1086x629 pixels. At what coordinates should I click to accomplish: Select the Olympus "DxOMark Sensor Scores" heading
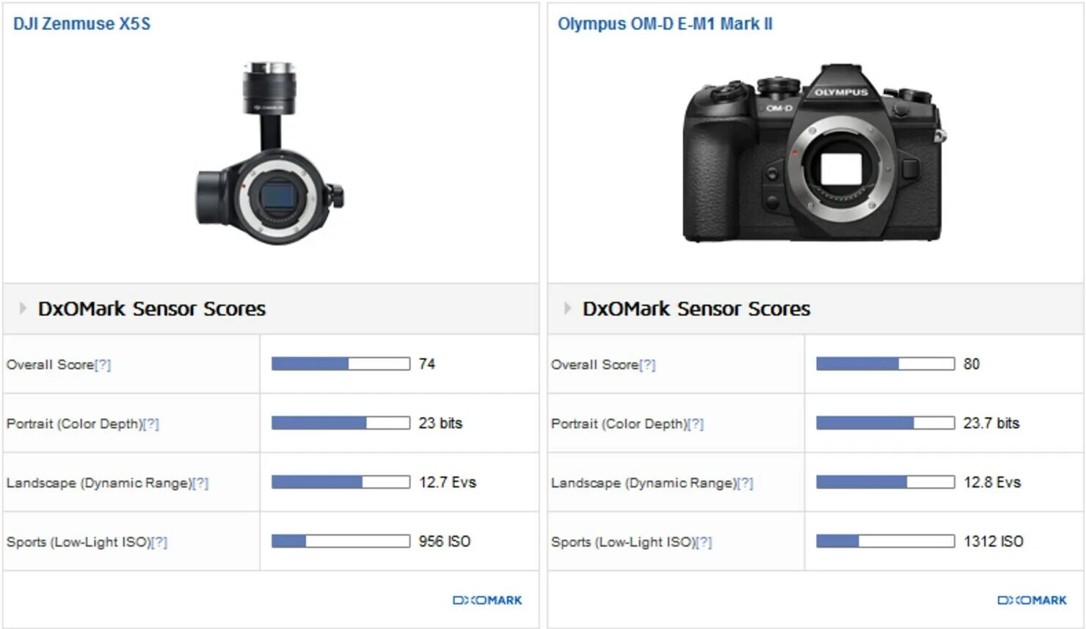pyautogui.click(x=696, y=309)
